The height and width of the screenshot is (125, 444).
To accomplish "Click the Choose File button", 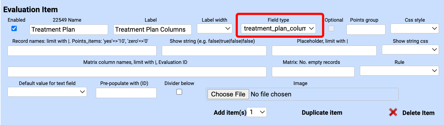I will [228, 94].
